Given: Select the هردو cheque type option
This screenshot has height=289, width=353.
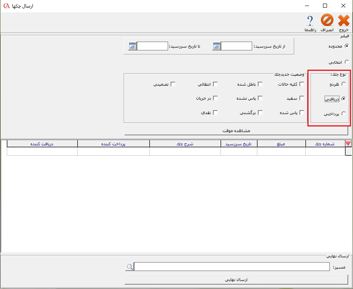Looking at the screenshot, I should (343, 84).
